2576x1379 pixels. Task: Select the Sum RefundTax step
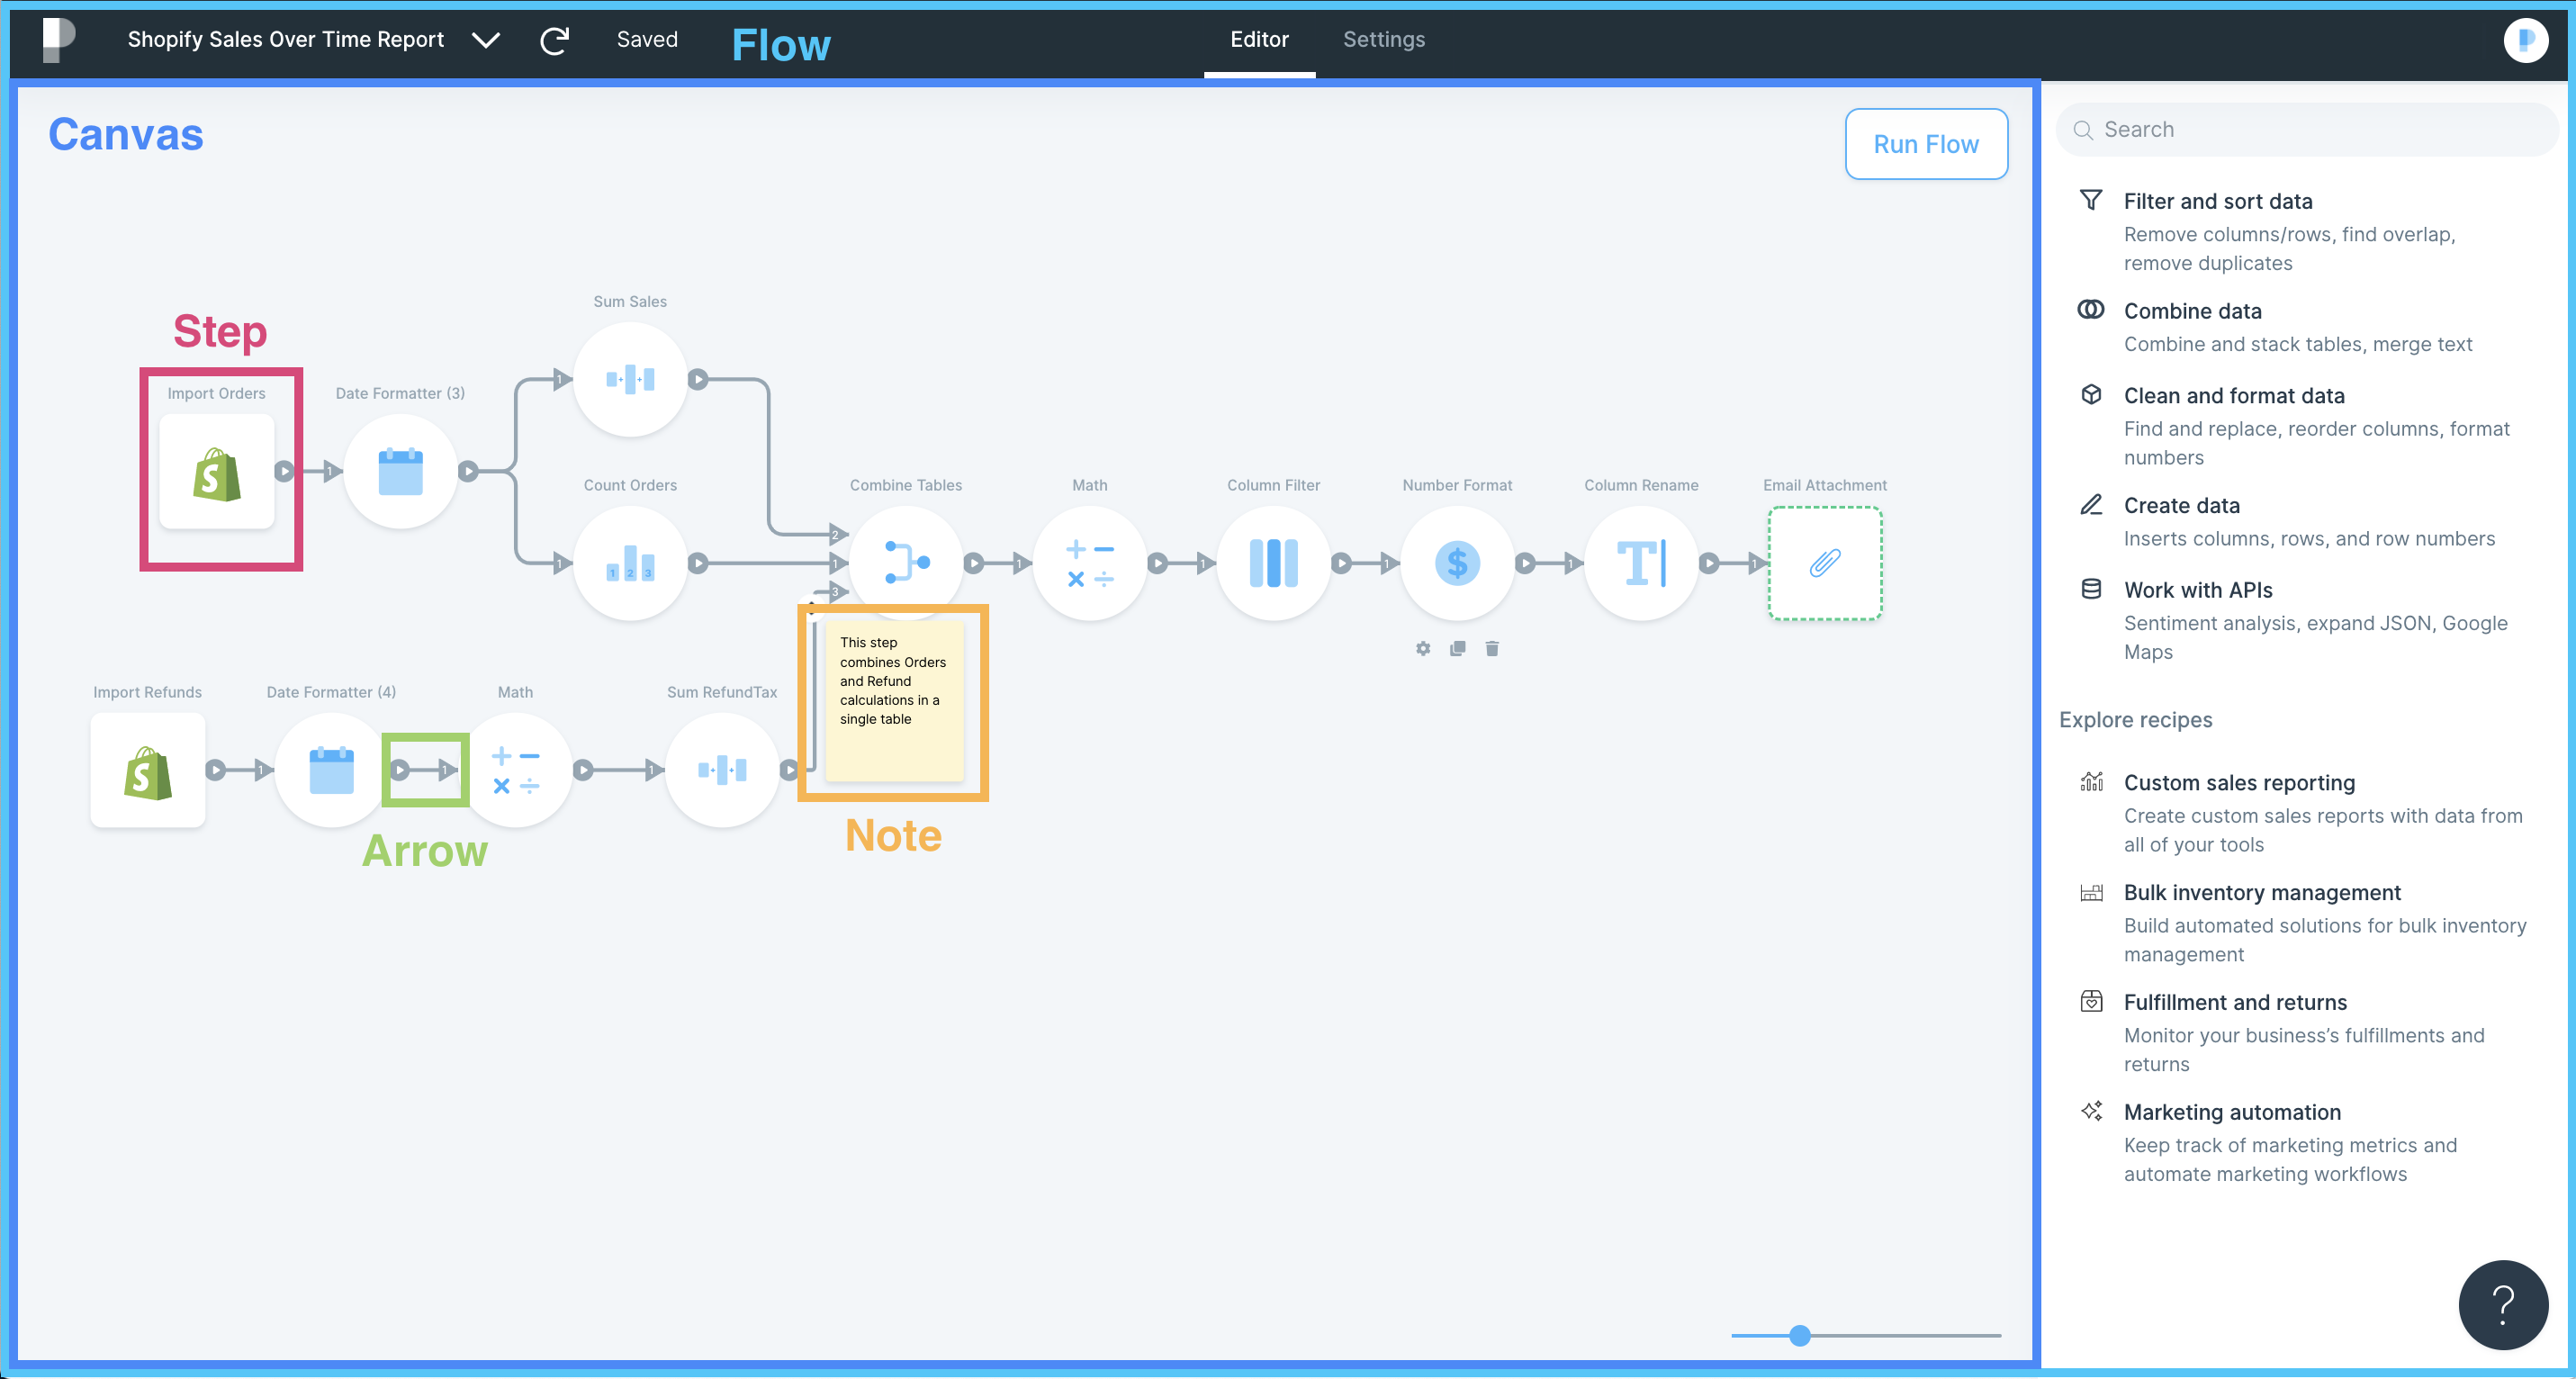click(722, 770)
